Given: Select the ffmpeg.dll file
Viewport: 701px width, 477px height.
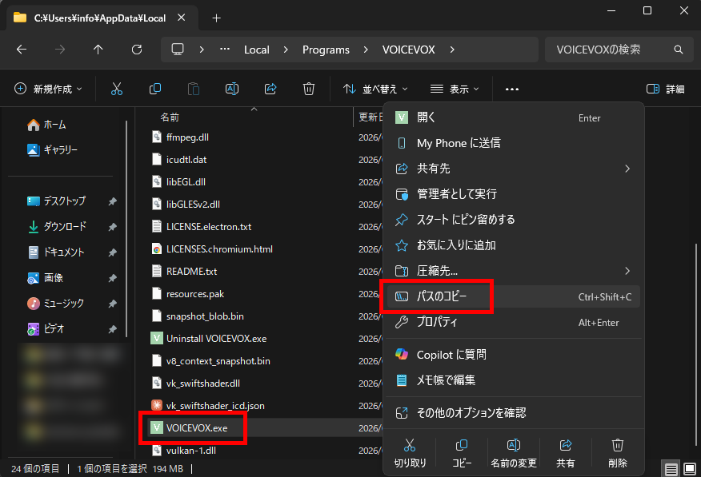Looking at the screenshot, I should tap(187, 137).
